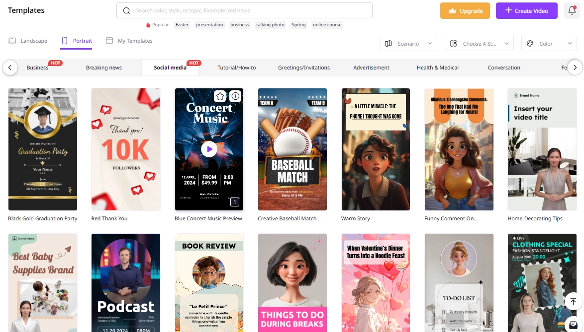Click the Upgrade button
The image size is (584, 332).
coord(465,11)
